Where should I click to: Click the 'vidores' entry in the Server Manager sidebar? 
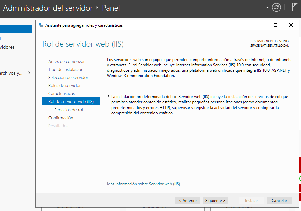tap(7, 47)
